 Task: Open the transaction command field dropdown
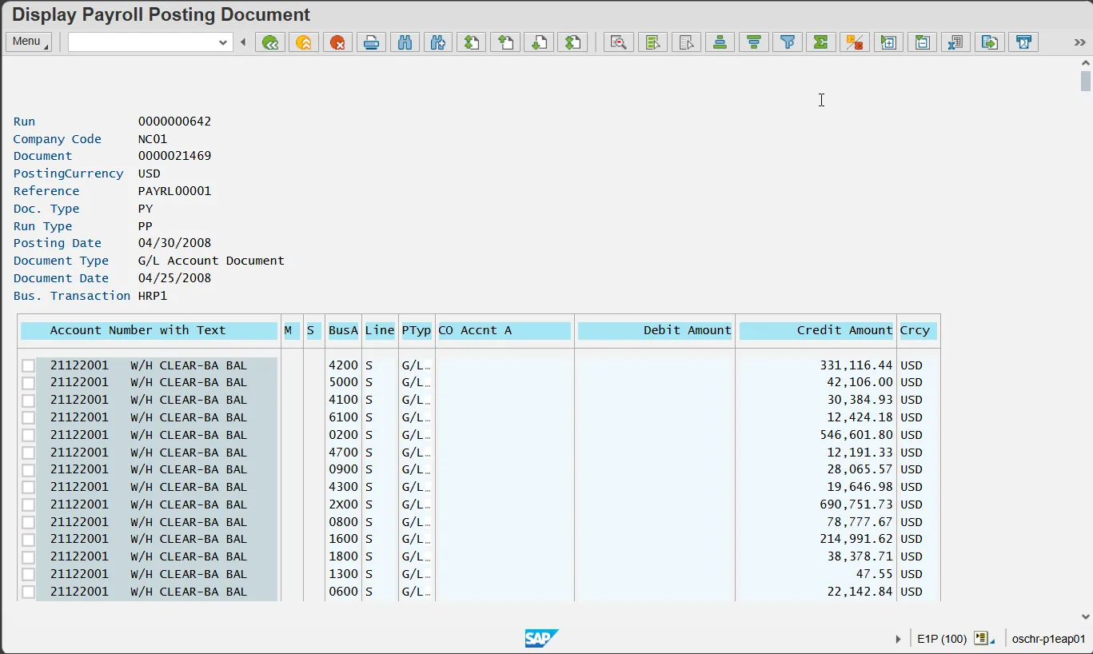click(x=223, y=42)
